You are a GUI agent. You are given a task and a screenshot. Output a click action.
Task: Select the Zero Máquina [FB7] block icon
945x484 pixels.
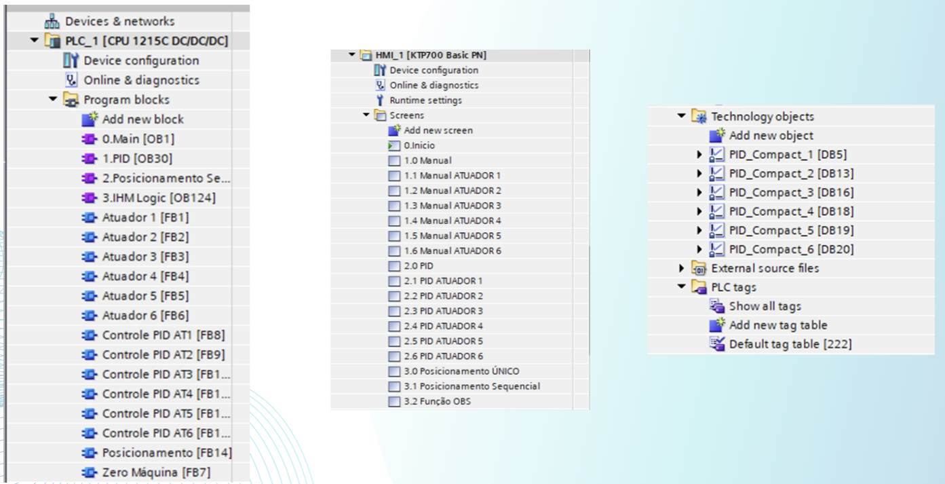point(90,472)
